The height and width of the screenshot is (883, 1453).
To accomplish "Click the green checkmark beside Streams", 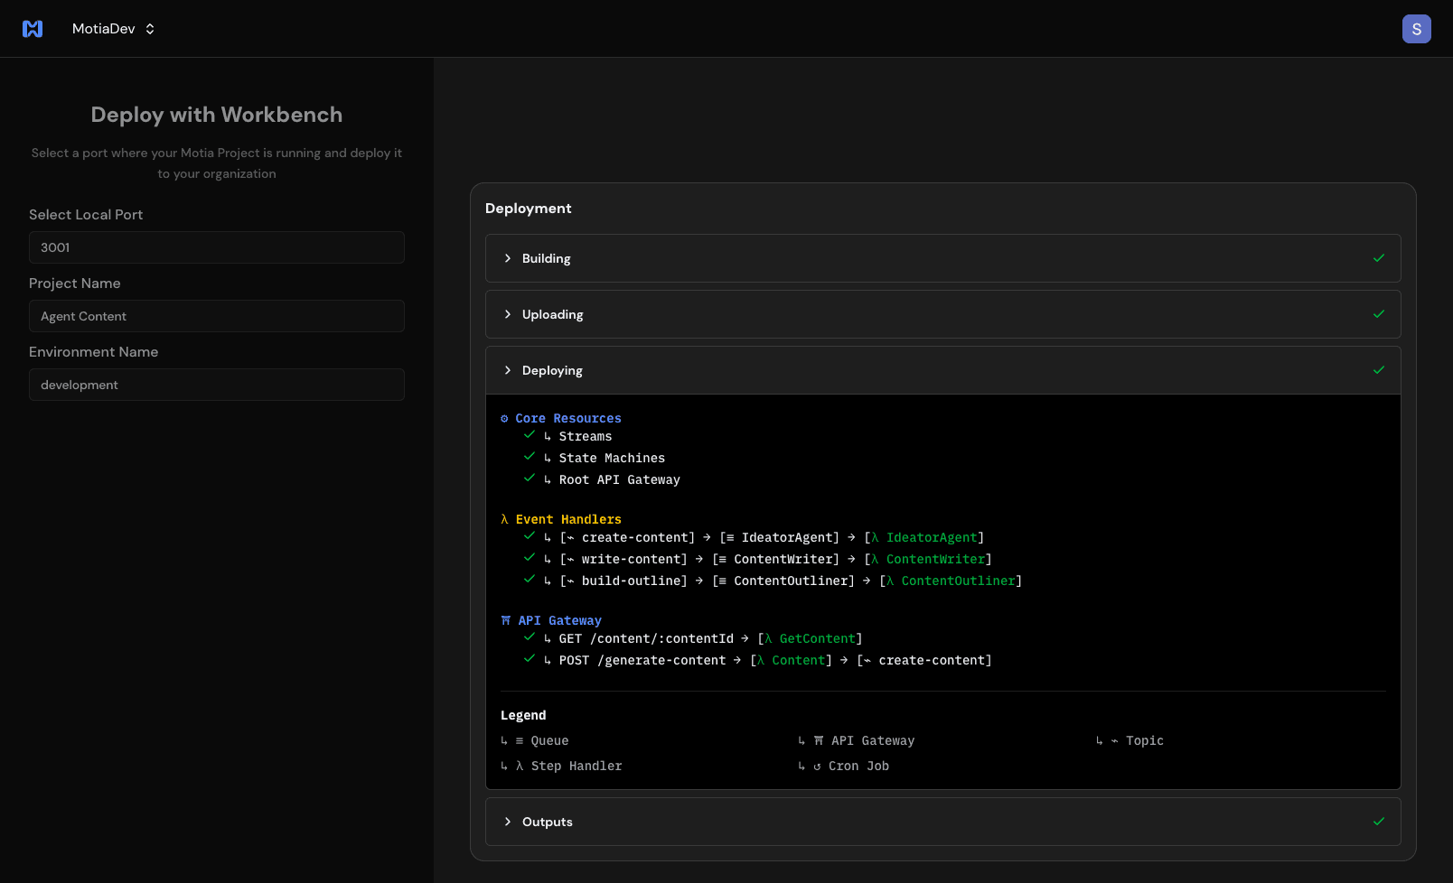I will 530,435.
